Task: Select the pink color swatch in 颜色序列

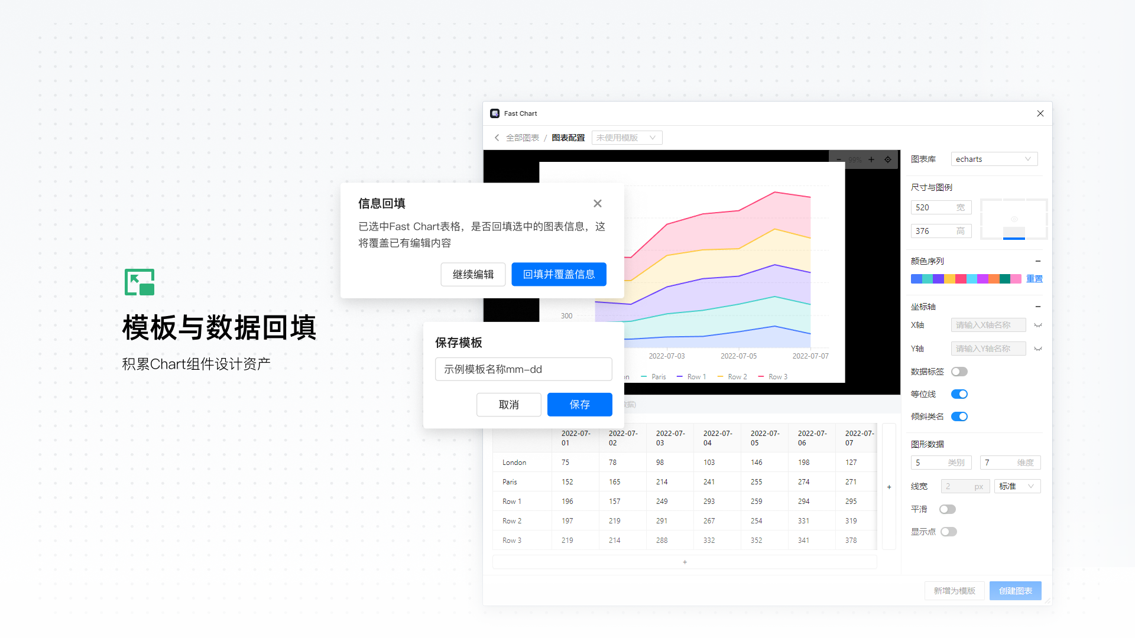Action: (x=1016, y=278)
